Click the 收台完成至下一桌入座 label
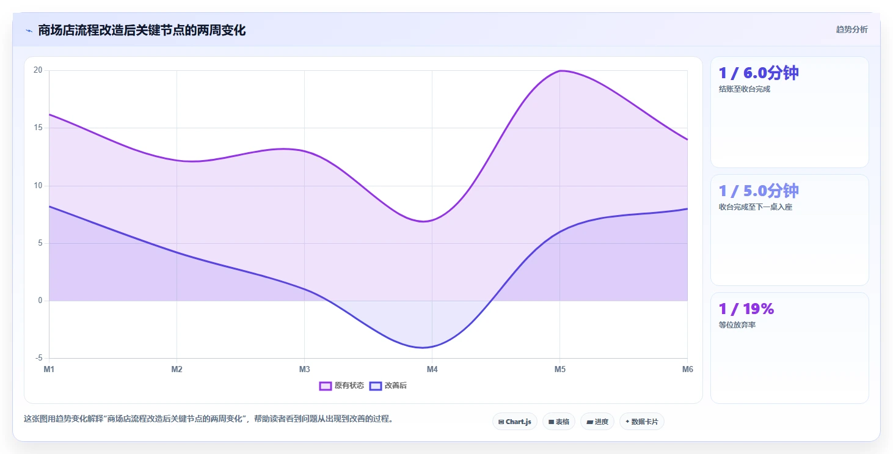Screen dimensions: 893x454 coord(756,207)
